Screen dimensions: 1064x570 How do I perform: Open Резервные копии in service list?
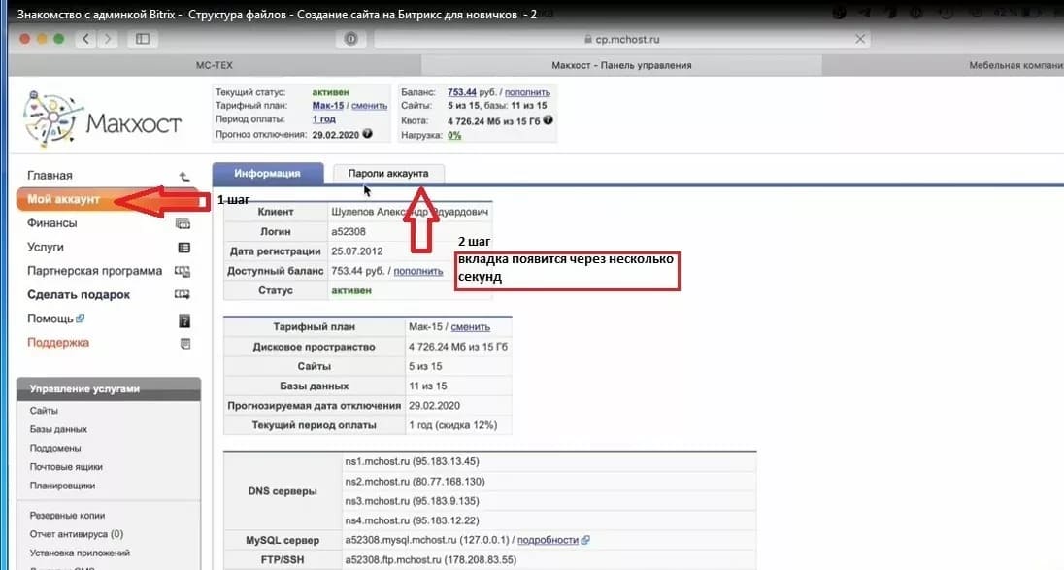(67, 515)
